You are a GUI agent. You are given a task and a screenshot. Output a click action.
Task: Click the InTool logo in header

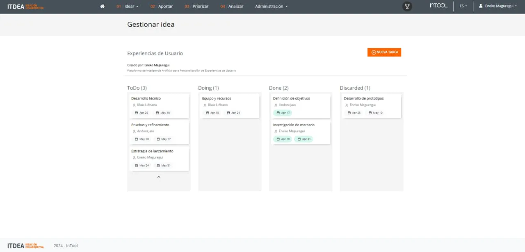[438, 6]
